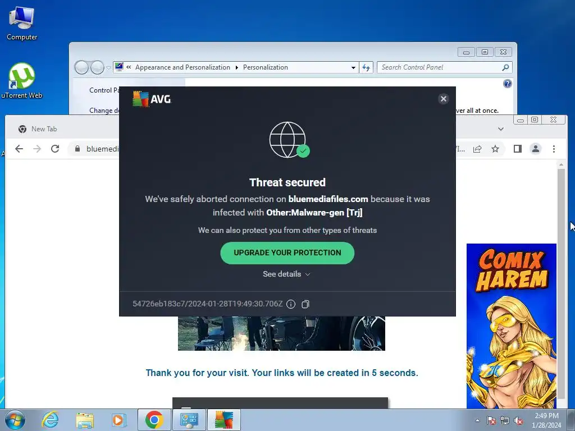Open Internet Explorer from taskbar

tap(49, 420)
